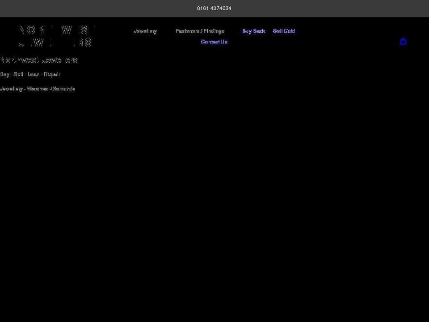Open the Jewellery menu item
This screenshot has width=429, height=322.
tap(145, 31)
